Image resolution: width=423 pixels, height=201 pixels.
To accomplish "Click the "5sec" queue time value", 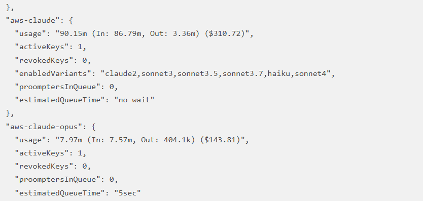I will (127, 193).
